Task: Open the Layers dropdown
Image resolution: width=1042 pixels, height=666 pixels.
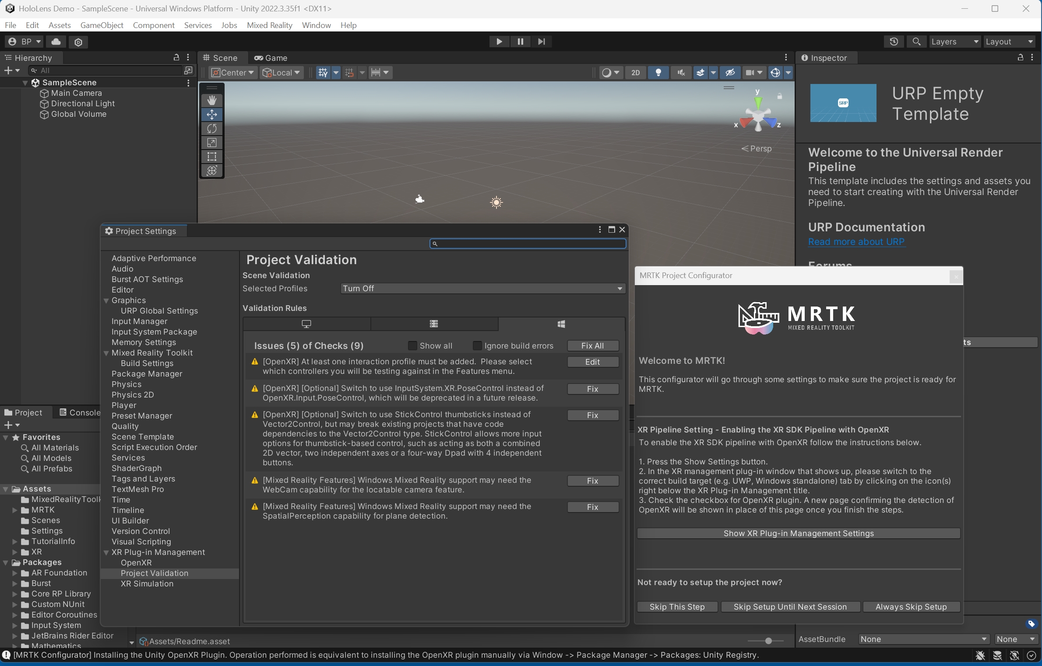Action: click(x=954, y=42)
